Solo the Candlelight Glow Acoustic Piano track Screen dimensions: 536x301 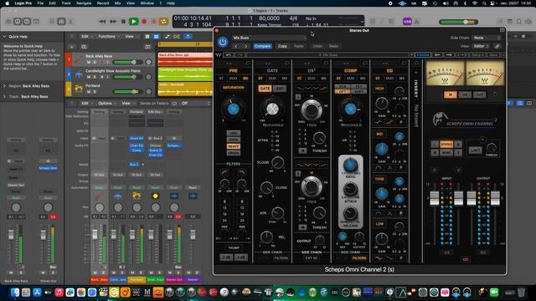pyautogui.click(x=95, y=77)
